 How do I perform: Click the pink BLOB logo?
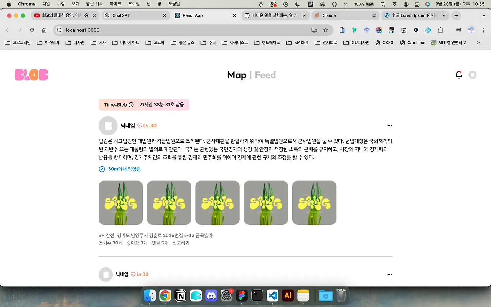tap(31, 75)
